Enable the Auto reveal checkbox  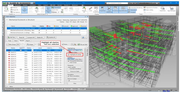[68, 63]
